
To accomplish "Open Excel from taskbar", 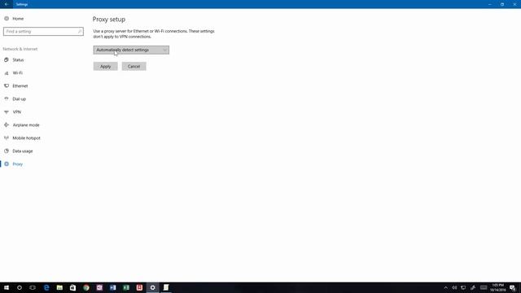I will 126,287.
